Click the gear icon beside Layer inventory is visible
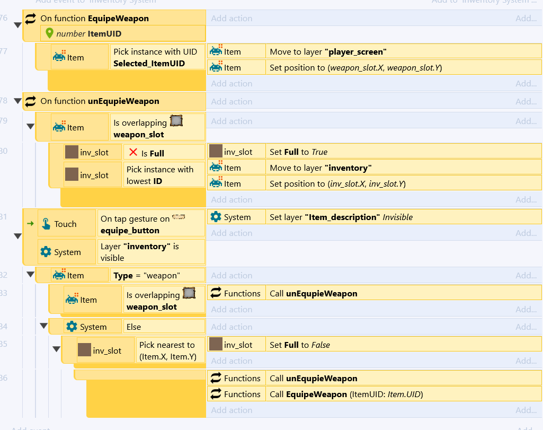This screenshot has width=543, height=430. [46, 252]
